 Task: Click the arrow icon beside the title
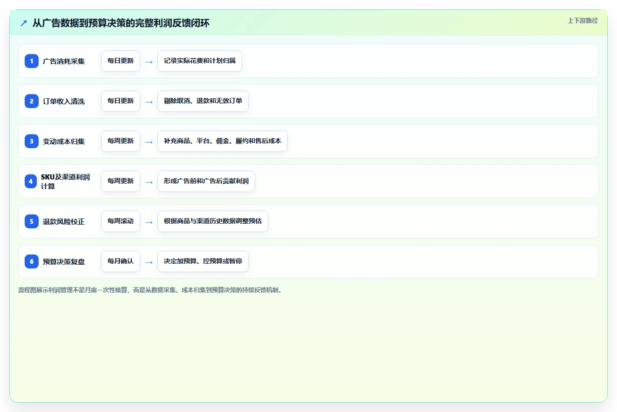[x=24, y=23]
